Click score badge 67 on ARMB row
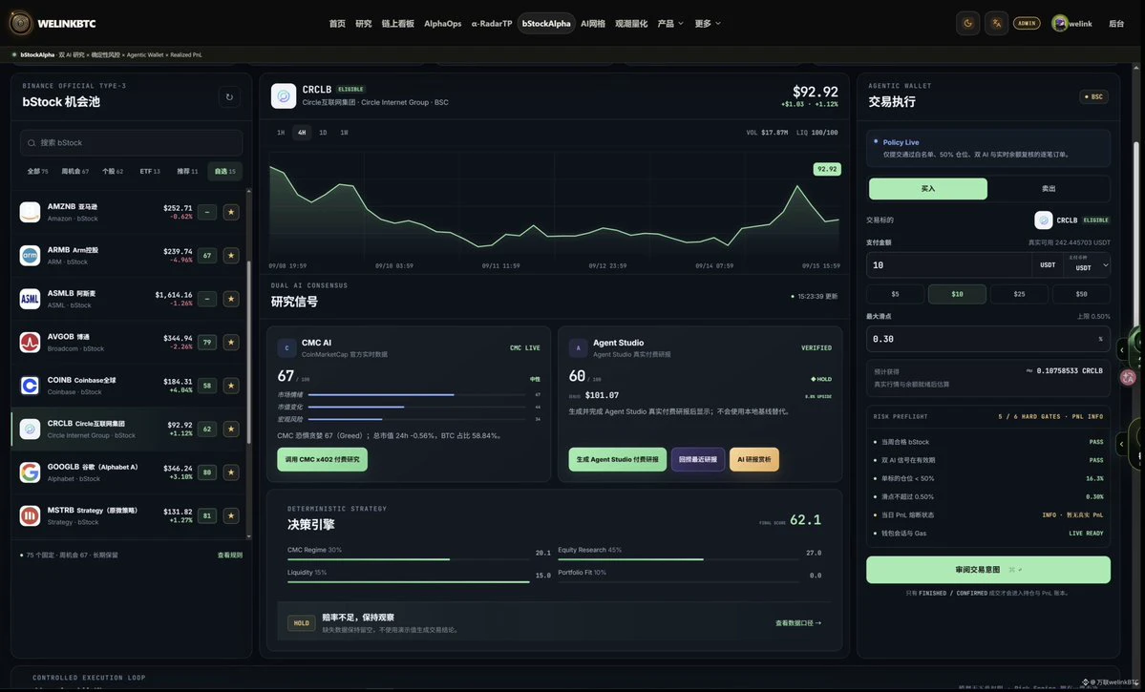 [x=207, y=256]
